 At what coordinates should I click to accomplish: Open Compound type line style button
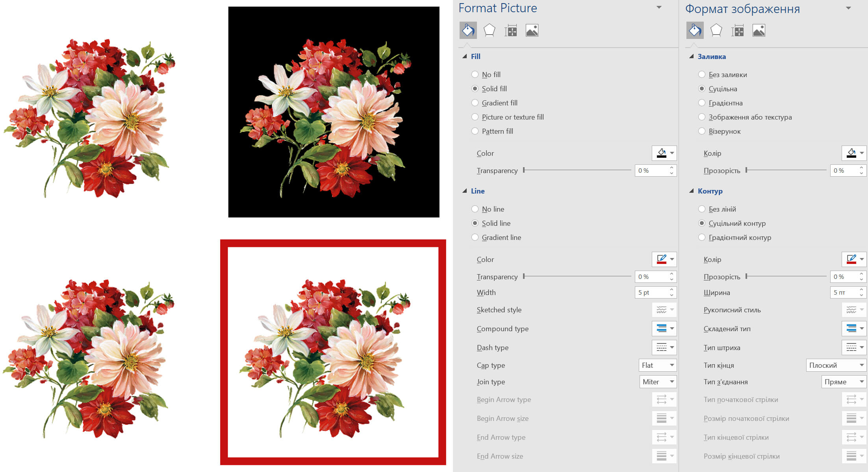pos(664,328)
